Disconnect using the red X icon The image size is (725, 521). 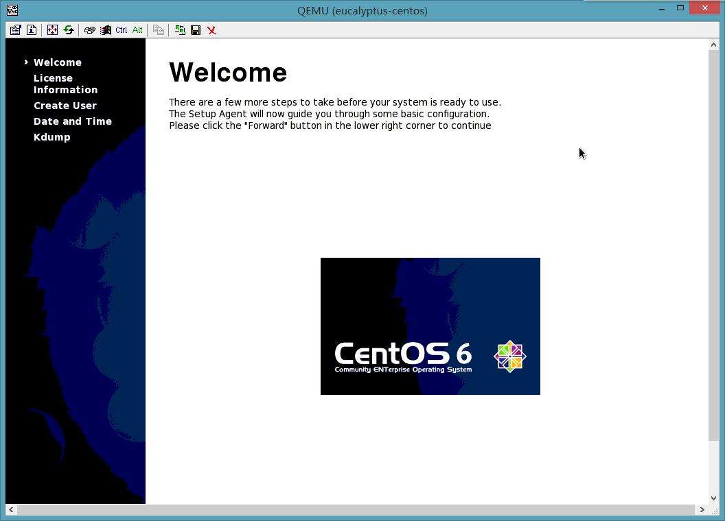coord(211,30)
